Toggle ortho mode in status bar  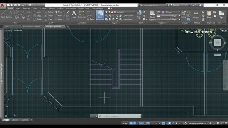pos(144,123)
